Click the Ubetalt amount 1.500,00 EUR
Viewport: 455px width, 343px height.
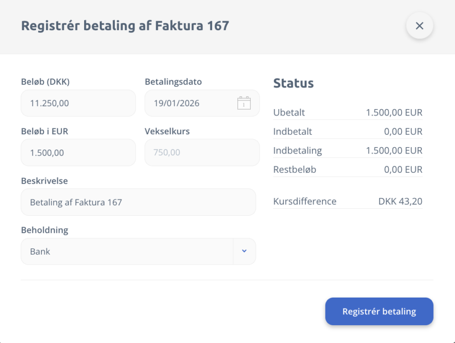pyautogui.click(x=394, y=113)
